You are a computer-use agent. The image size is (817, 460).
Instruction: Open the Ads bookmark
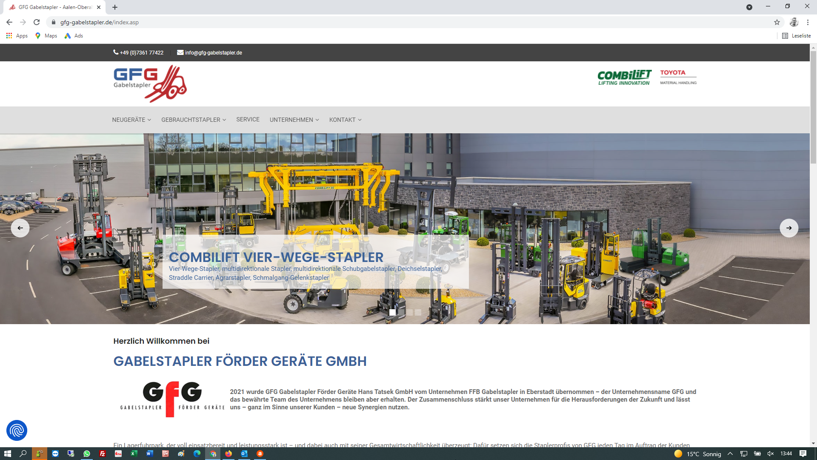click(x=74, y=36)
